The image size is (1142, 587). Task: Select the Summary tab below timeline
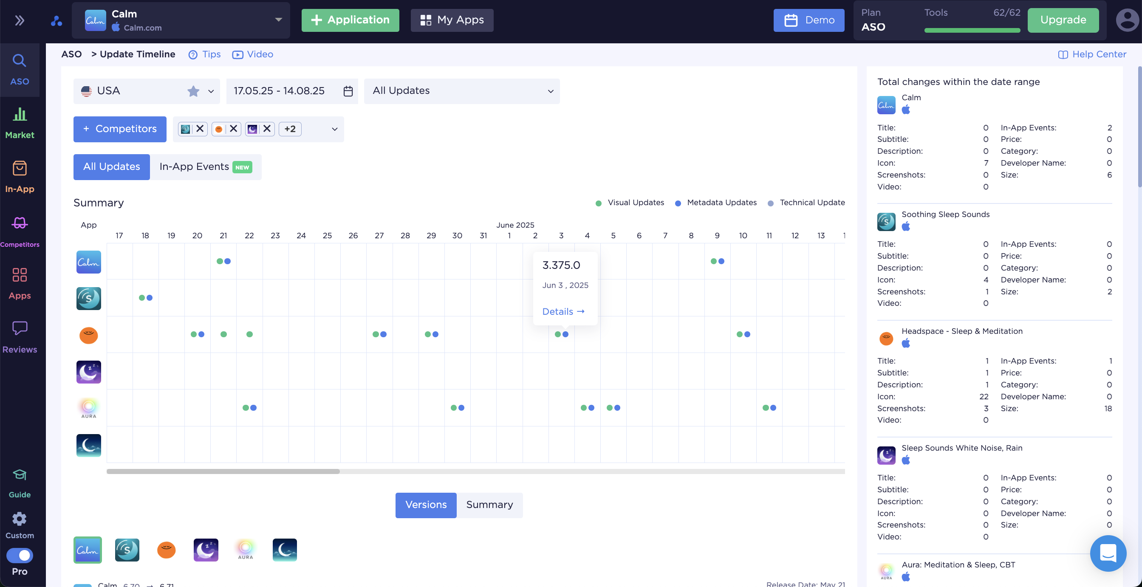click(x=489, y=505)
